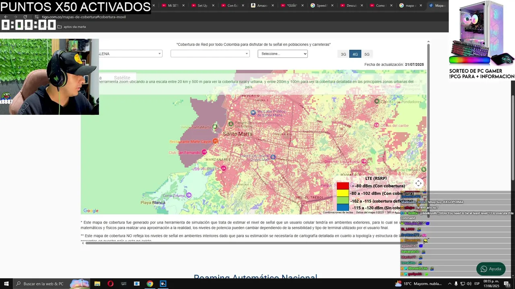Open 'Combinaciones de teclas' map link

pyautogui.click(x=338, y=212)
